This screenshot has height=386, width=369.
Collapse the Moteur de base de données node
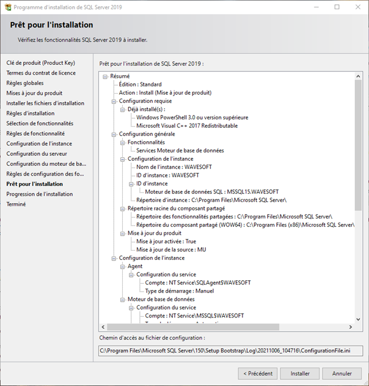click(x=122, y=300)
